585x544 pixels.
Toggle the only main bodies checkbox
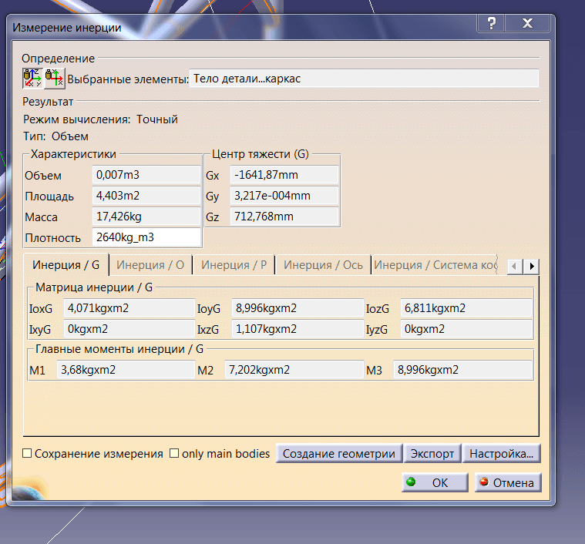pyautogui.click(x=174, y=454)
